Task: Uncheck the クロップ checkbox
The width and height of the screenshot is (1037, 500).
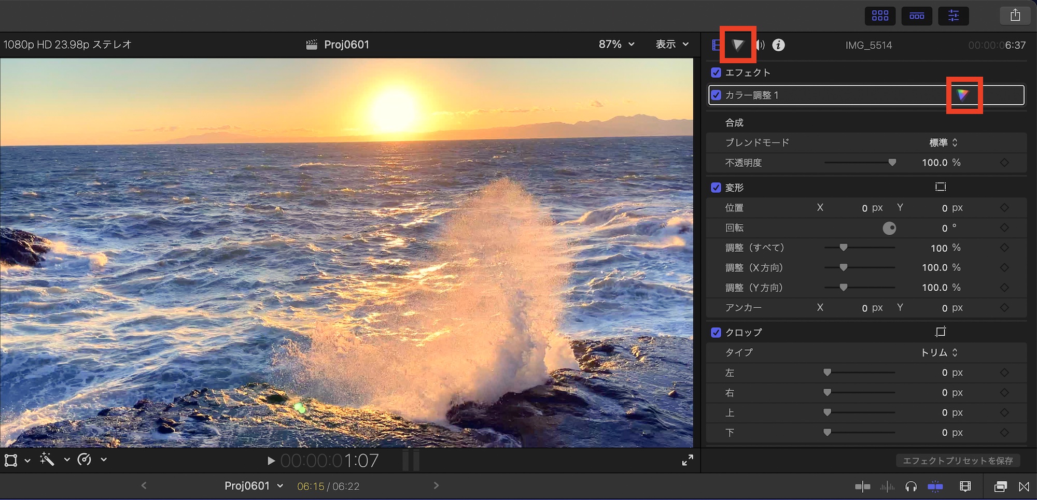Action: [x=716, y=333]
